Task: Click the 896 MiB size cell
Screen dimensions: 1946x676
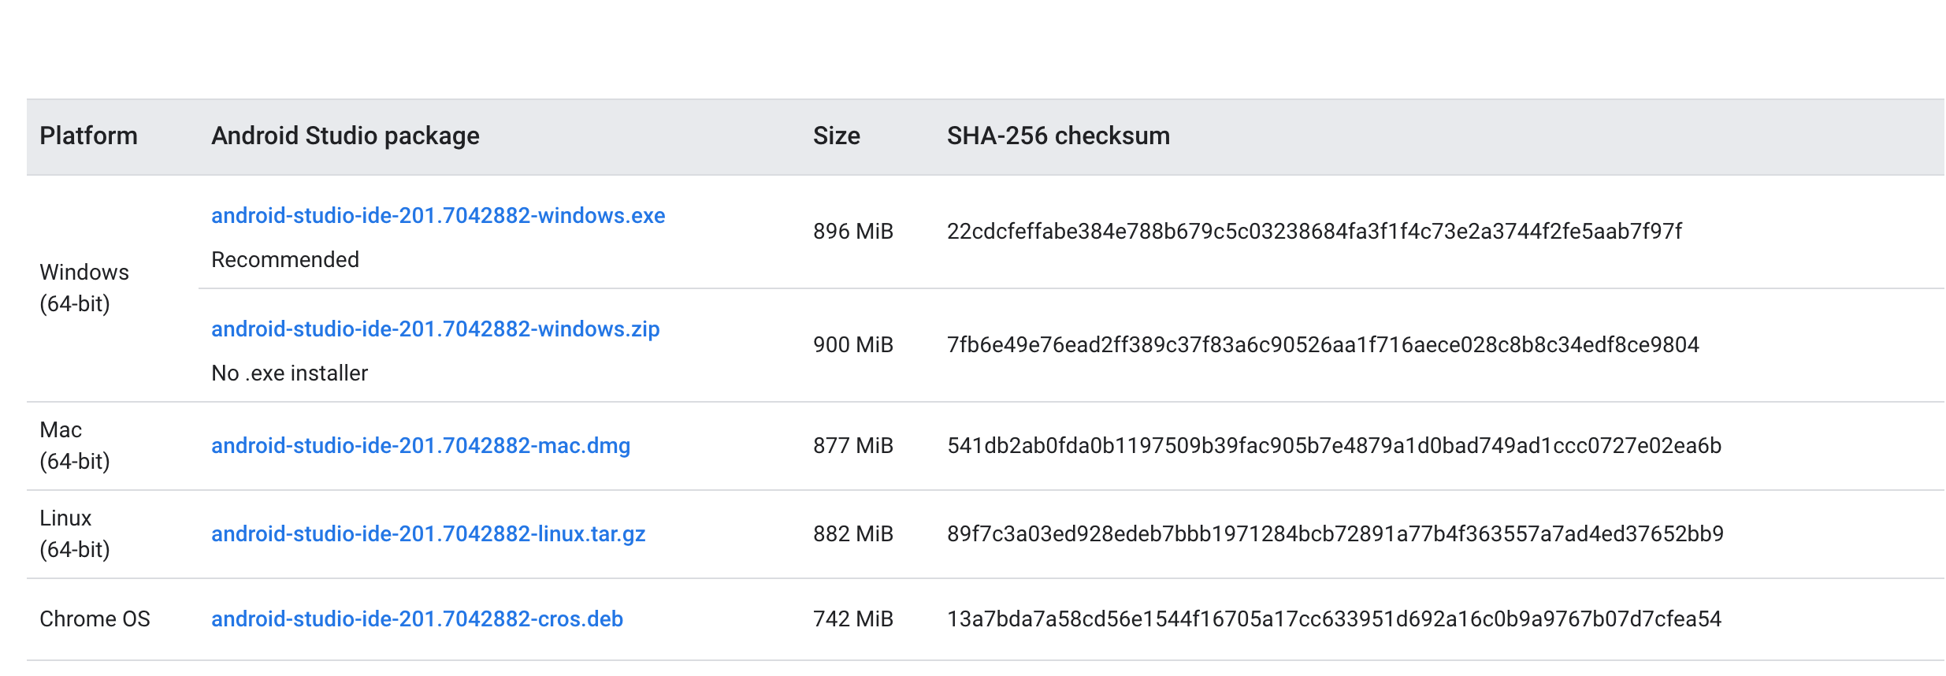Action: point(853,232)
